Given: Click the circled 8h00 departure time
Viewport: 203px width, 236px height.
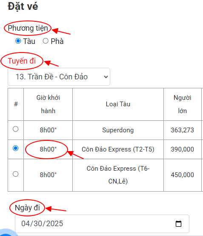Looking at the screenshot, I should click(48, 149).
